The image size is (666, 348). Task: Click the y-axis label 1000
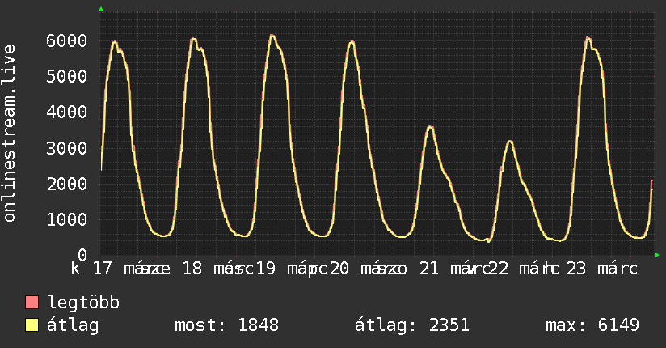(67, 219)
